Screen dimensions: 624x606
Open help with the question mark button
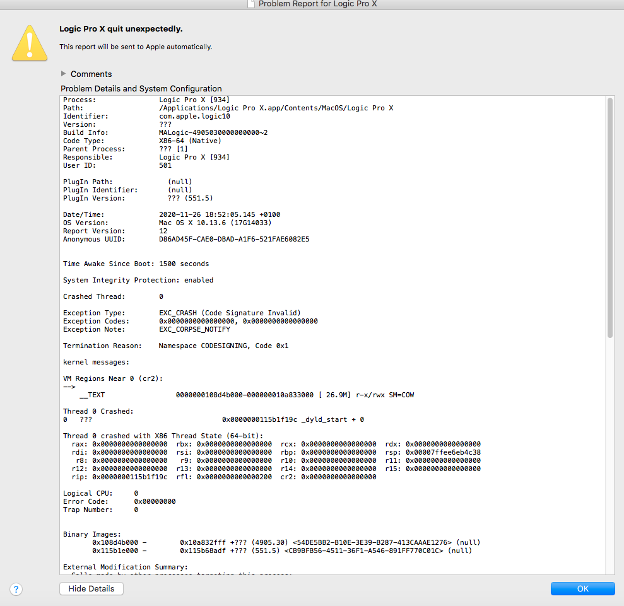[16, 589]
